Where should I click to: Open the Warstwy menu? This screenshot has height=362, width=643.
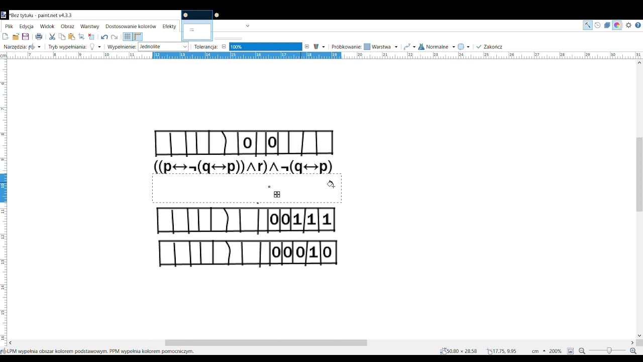pyautogui.click(x=90, y=26)
